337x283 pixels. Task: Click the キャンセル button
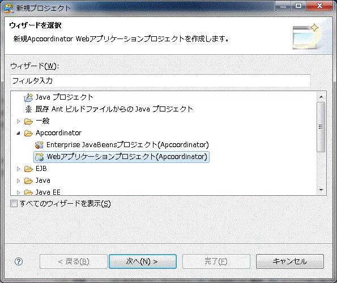pyautogui.click(x=290, y=261)
